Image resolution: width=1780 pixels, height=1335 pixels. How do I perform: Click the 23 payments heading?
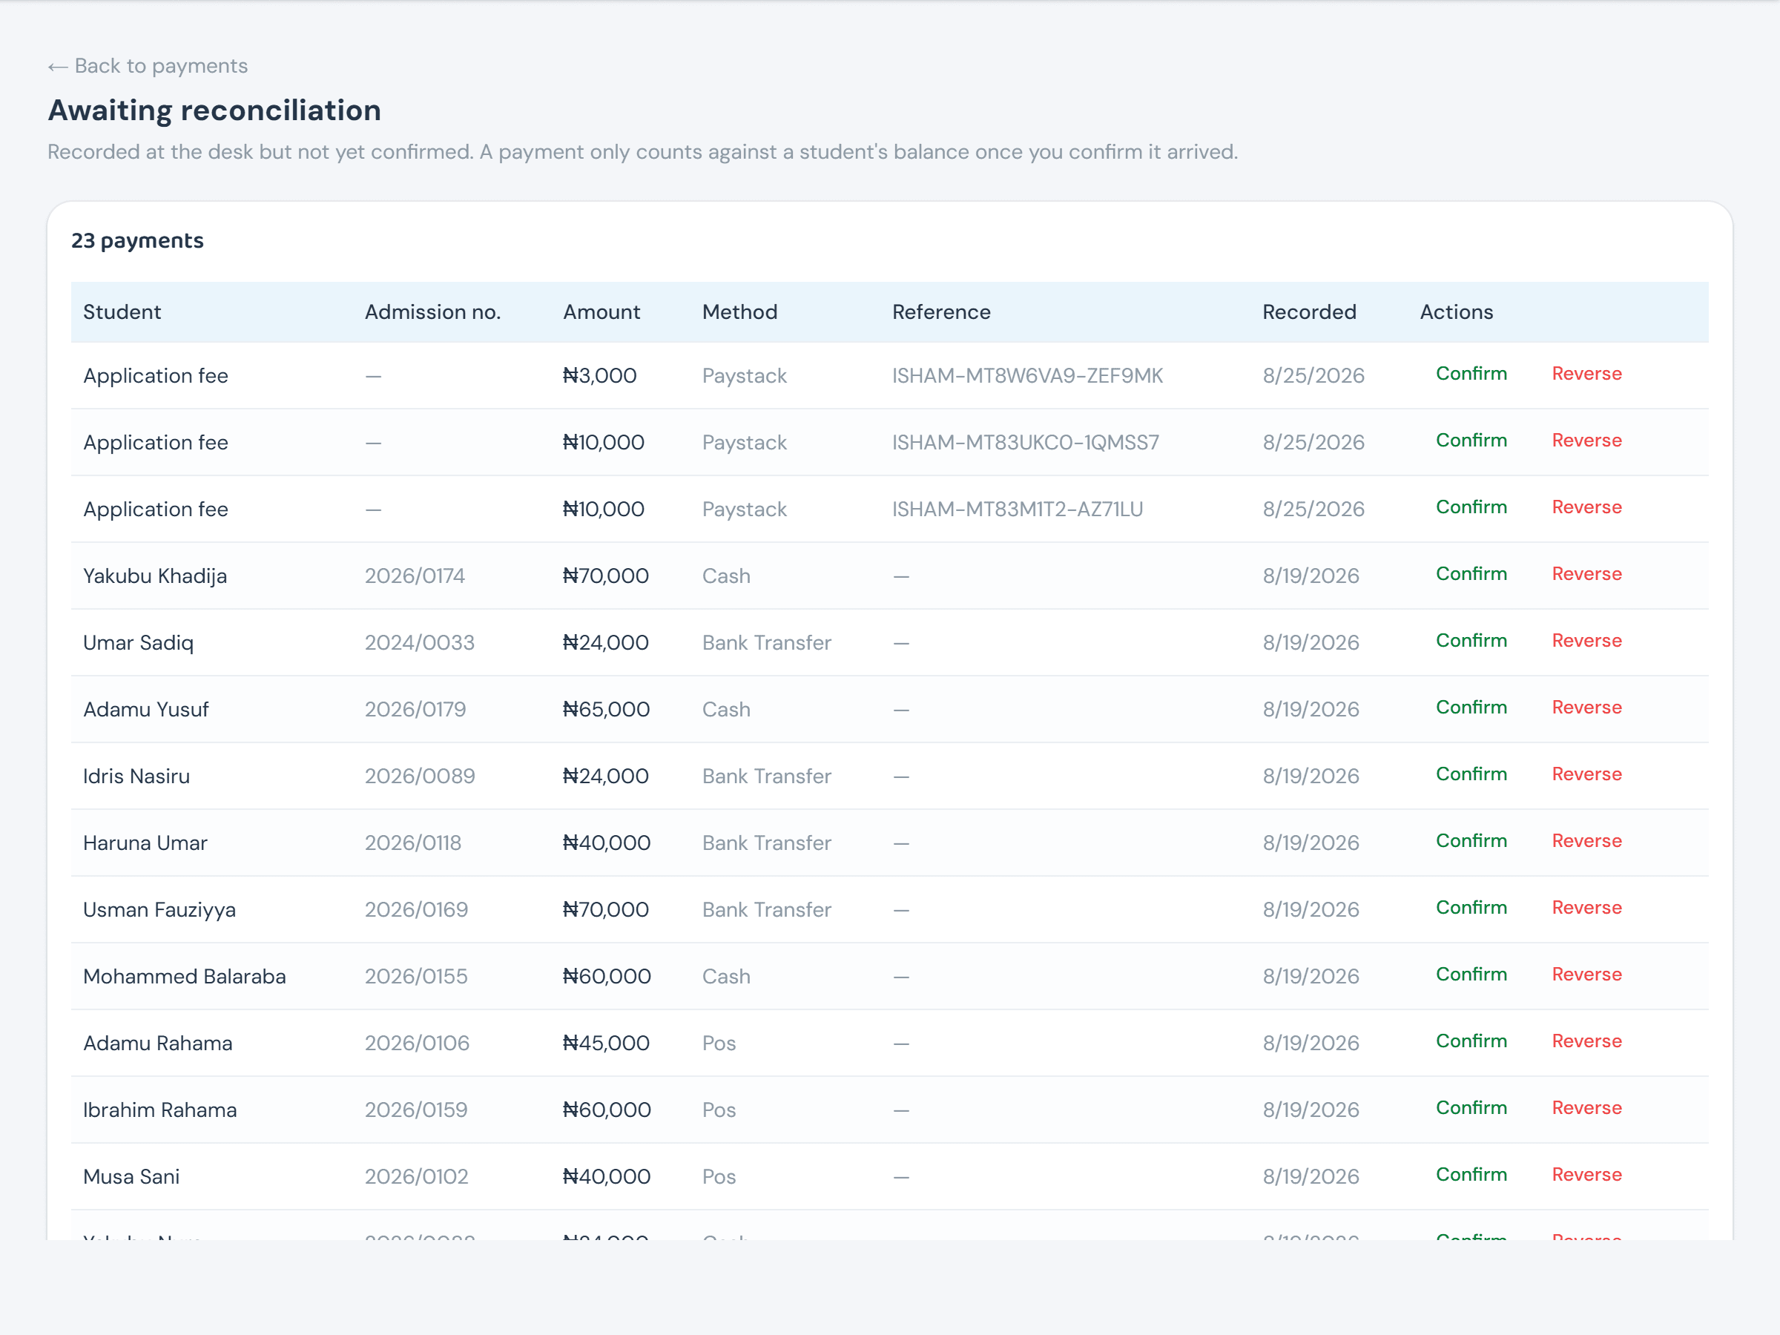coord(138,240)
